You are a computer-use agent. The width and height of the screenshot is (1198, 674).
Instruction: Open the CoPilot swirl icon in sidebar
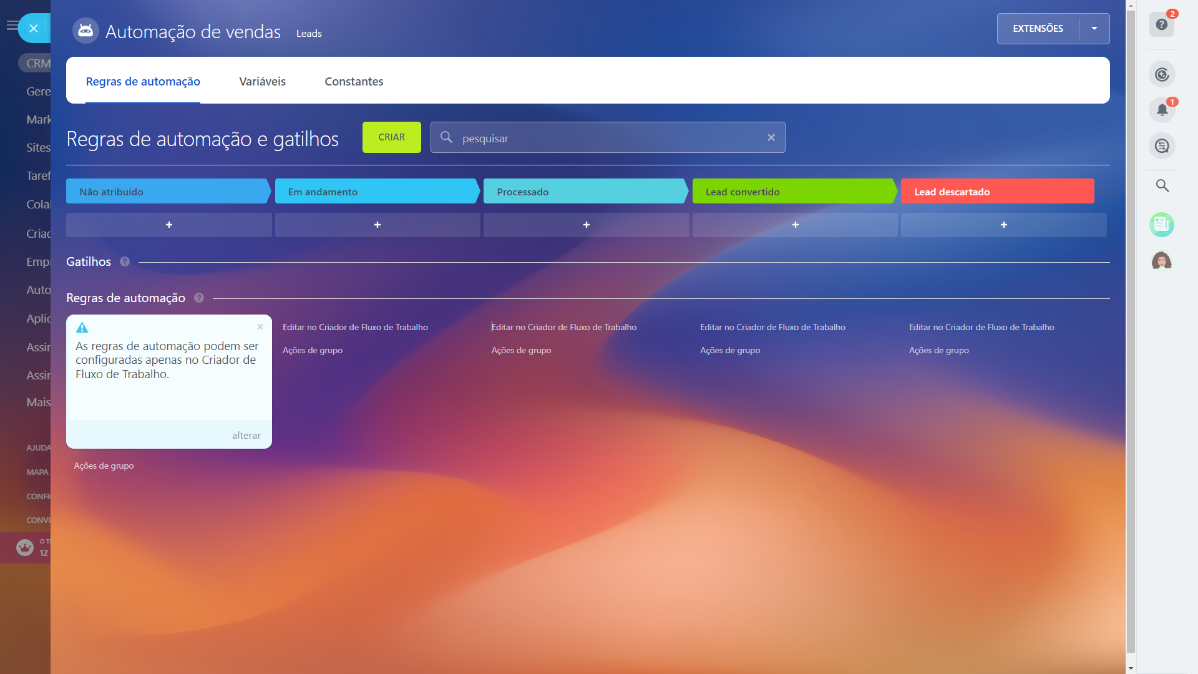coord(1161,75)
